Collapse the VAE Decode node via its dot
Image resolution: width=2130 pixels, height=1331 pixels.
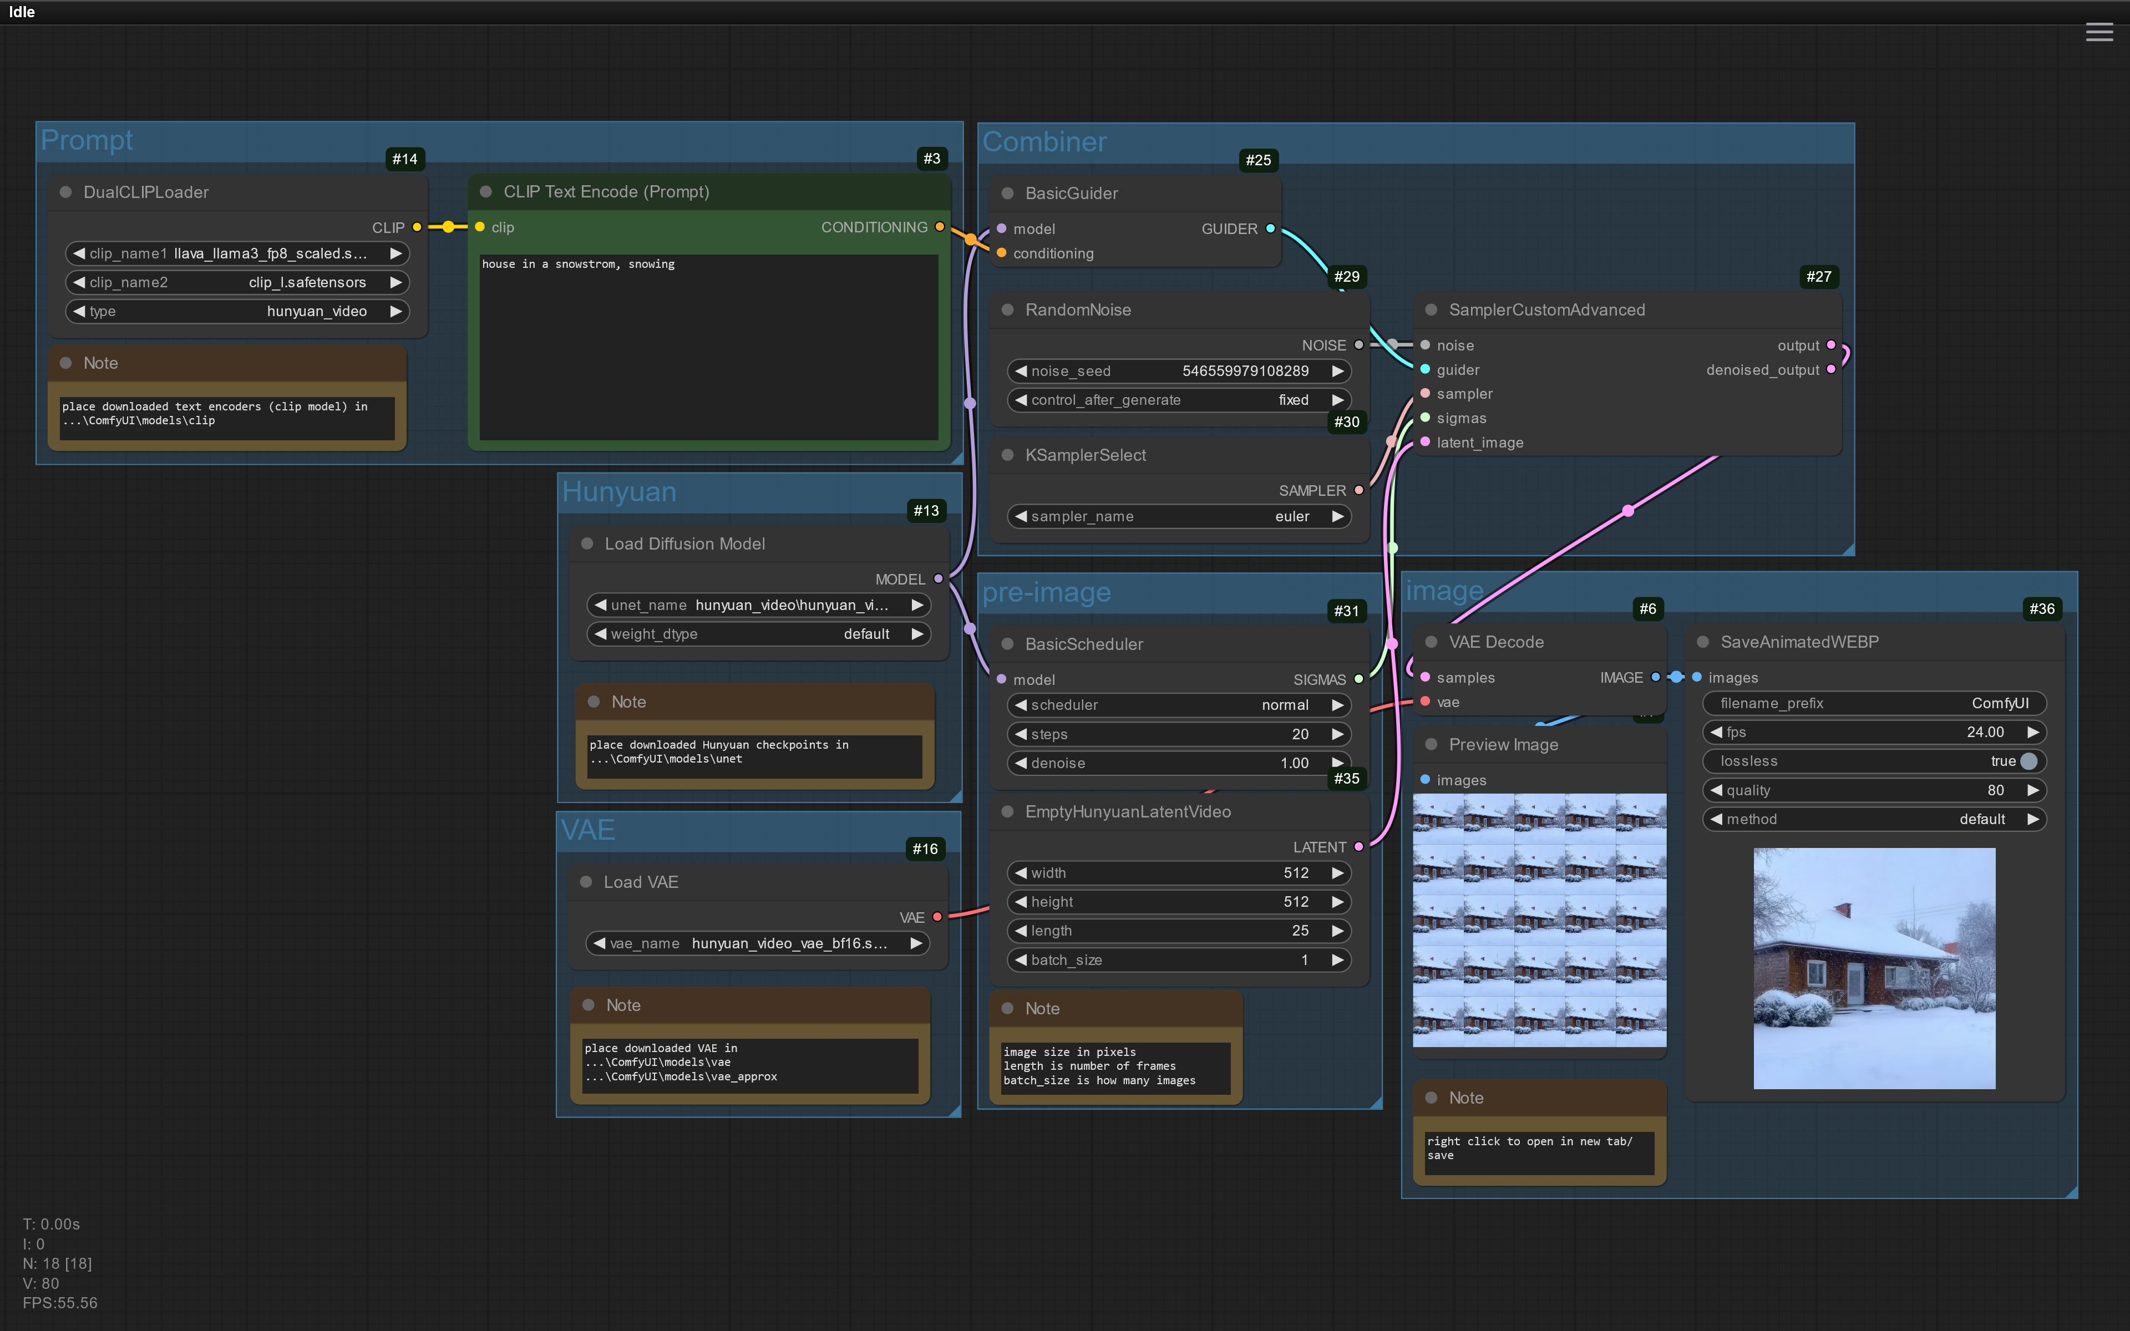[x=1431, y=643]
